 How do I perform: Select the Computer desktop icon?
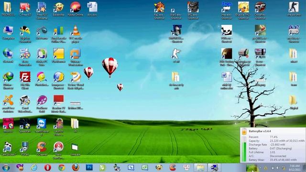pos(8,32)
